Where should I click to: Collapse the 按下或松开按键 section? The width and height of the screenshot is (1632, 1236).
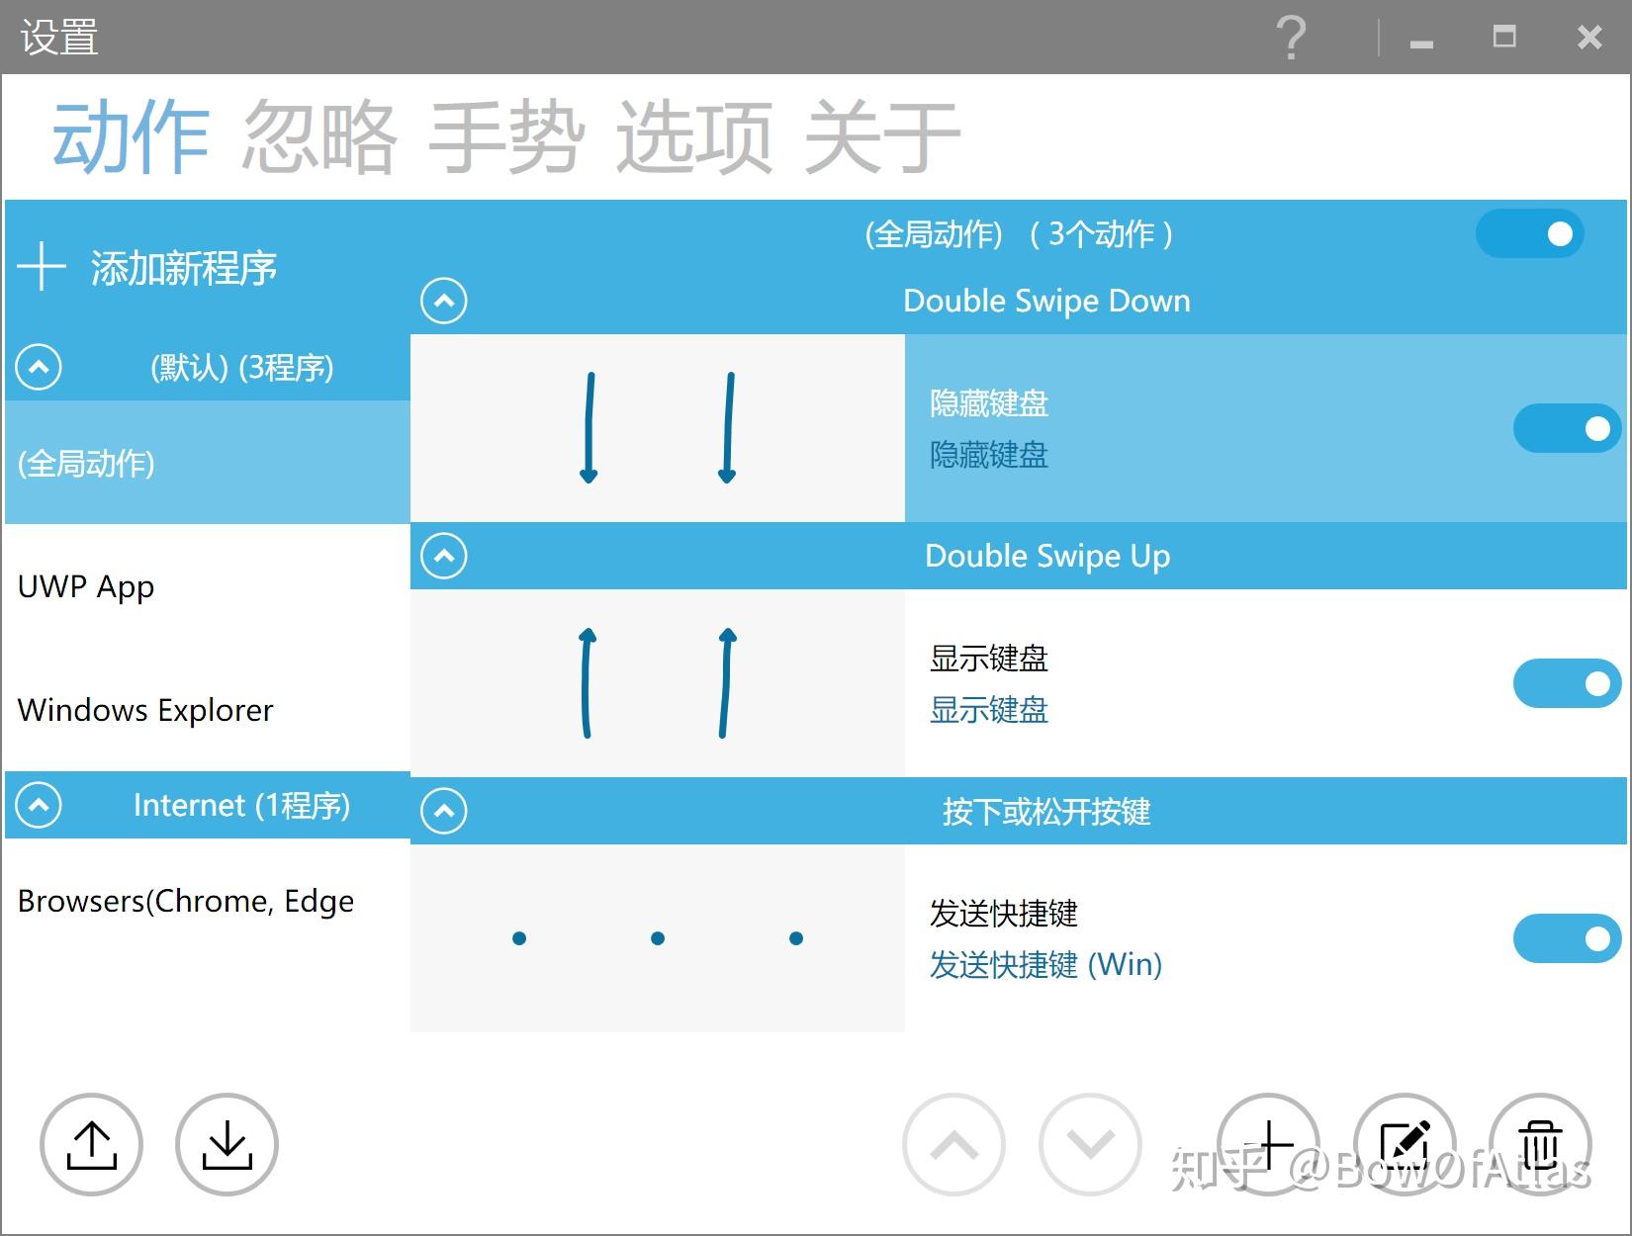[444, 811]
